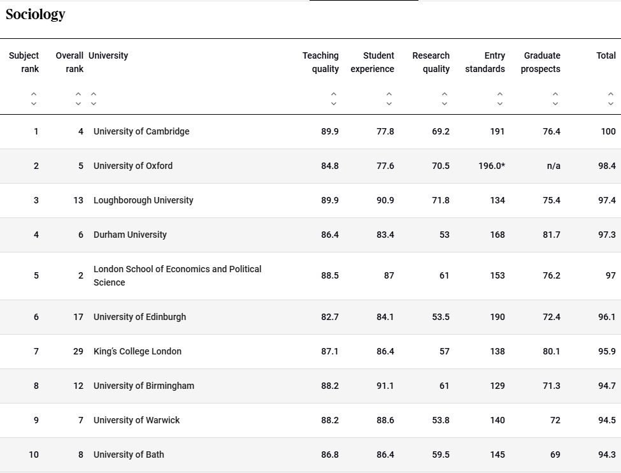This screenshot has width=621, height=473.
Task: Click the Sociology heading
Action: point(36,14)
